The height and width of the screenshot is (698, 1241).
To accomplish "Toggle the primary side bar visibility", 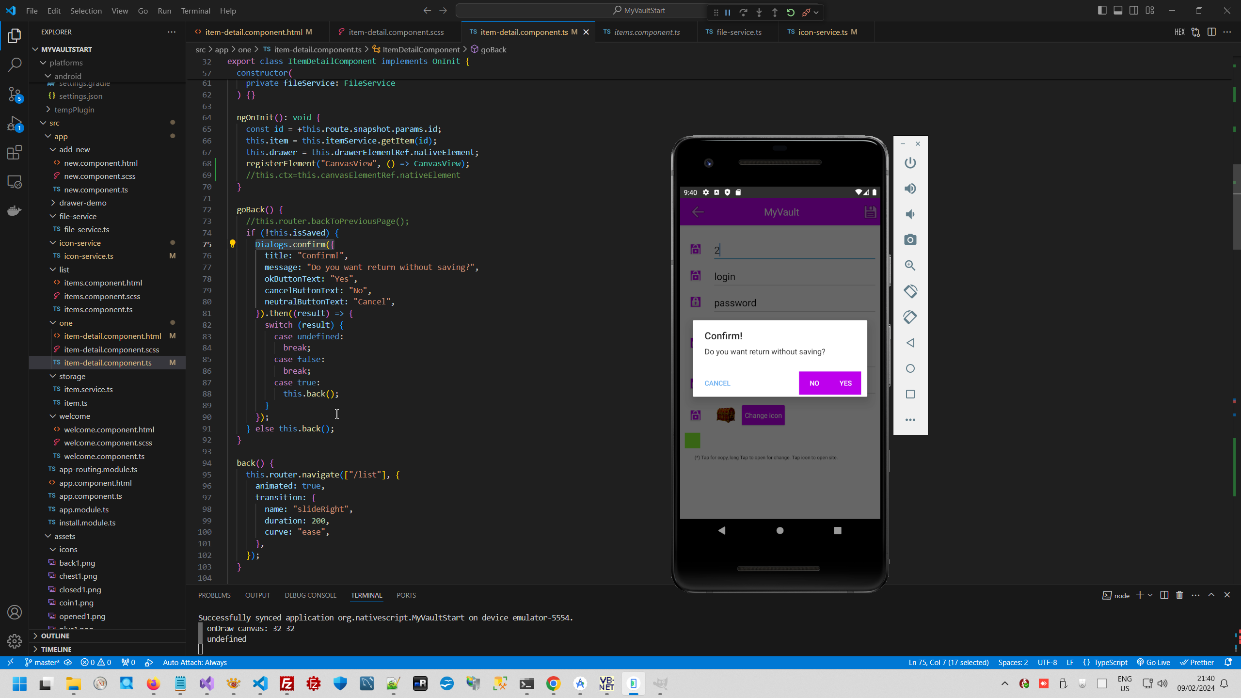I will tap(1102, 10).
